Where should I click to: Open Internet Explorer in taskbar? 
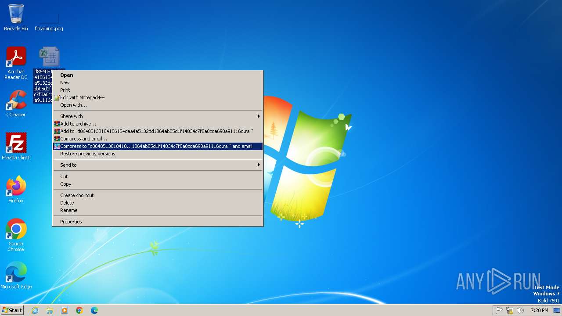click(x=35, y=310)
